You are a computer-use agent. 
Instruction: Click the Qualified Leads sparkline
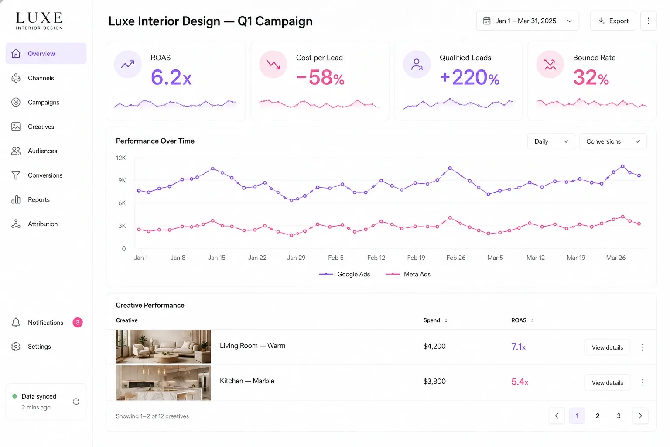pyautogui.click(x=458, y=103)
